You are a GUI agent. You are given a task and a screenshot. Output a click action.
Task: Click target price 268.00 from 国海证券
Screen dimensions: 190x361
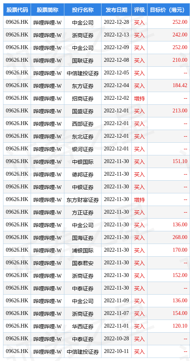(x=180, y=237)
